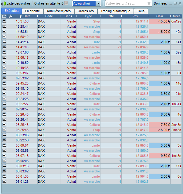Select the Trading automatique tab
This screenshot has width=183, height=194.
pos(115,11)
